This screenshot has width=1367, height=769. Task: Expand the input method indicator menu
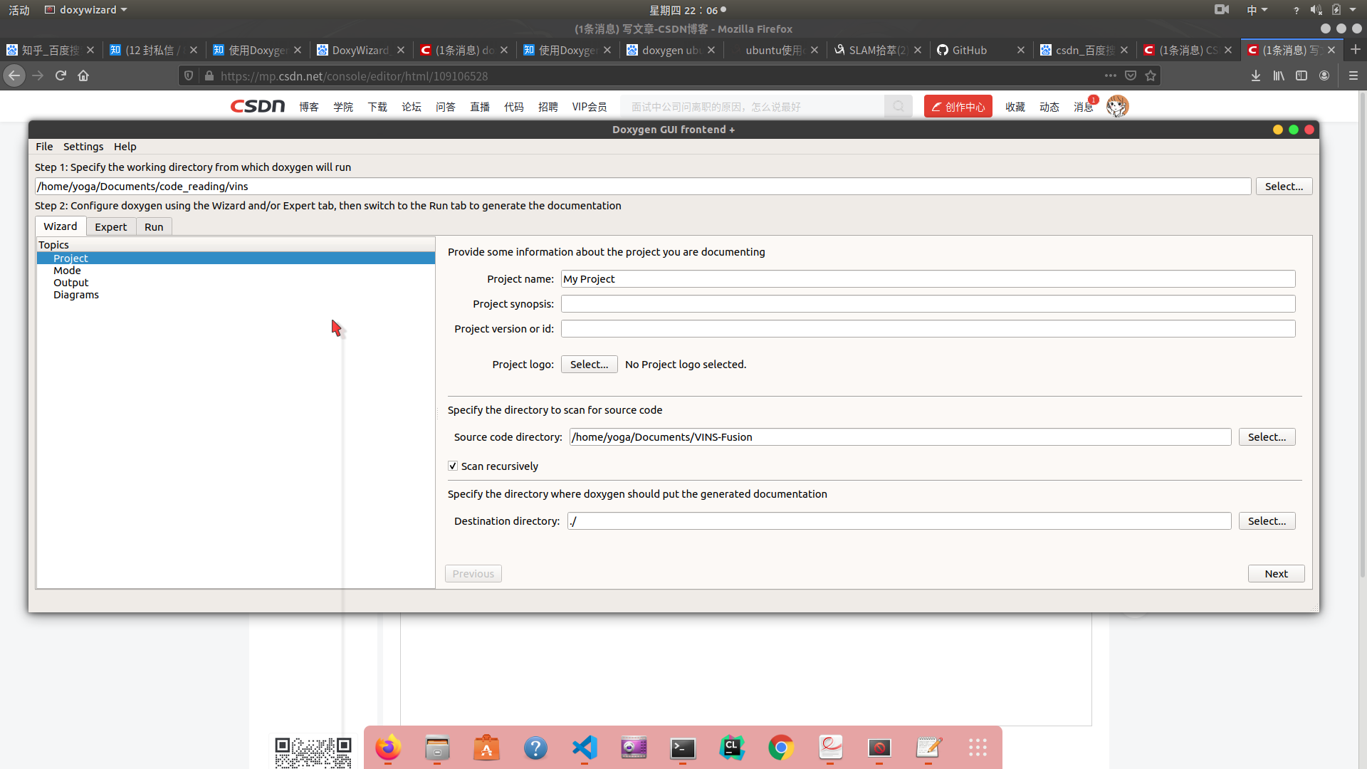[x=1257, y=10]
